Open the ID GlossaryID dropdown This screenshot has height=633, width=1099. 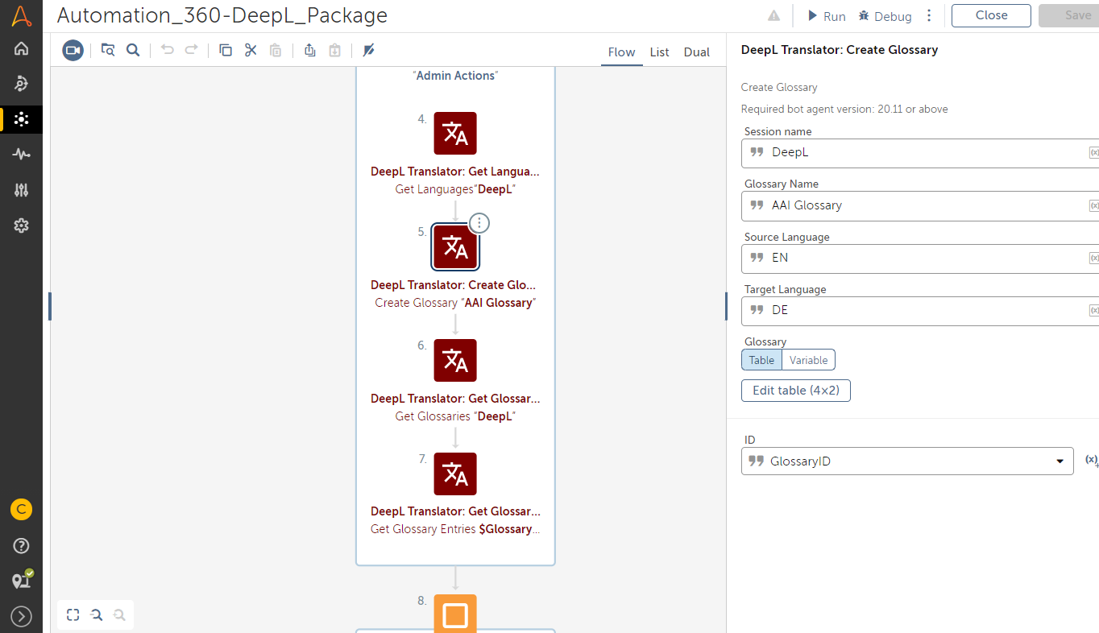point(907,461)
